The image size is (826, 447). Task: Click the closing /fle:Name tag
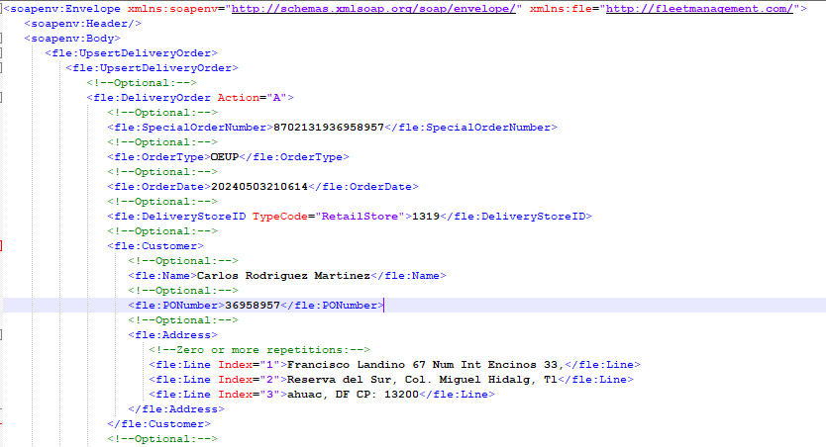coord(409,276)
